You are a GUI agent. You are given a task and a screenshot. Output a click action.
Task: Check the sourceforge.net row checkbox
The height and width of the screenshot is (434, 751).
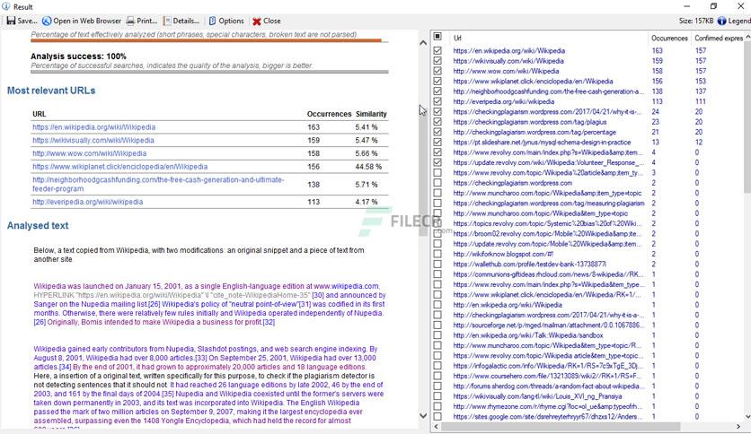click(437, 325)
